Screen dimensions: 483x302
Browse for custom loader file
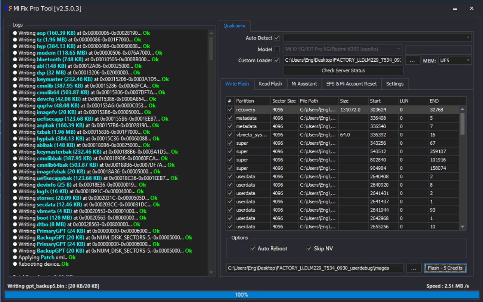point(412,61)
